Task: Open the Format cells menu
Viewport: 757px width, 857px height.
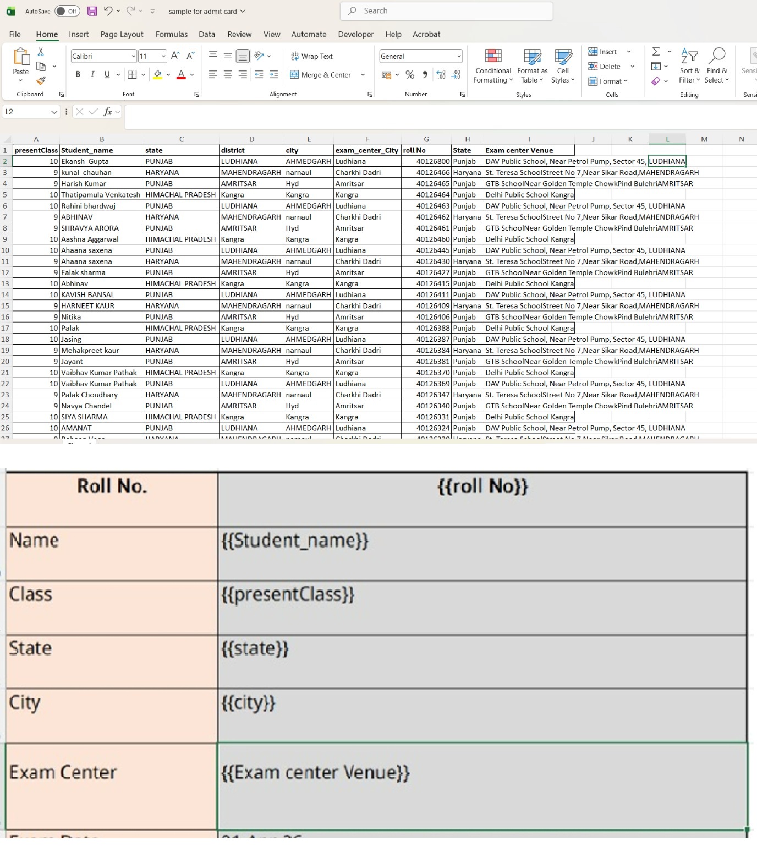Action: click(608, 81)
